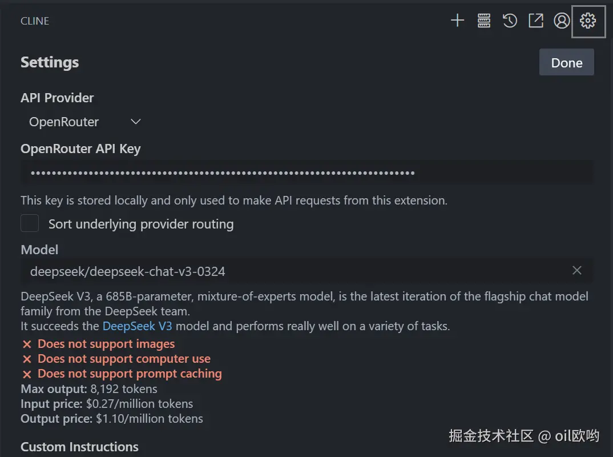Image resolution: width=613 pixels, height=457 pixels.
Task: Click the red X beside "Does not support images"
Action: [27, 344]
